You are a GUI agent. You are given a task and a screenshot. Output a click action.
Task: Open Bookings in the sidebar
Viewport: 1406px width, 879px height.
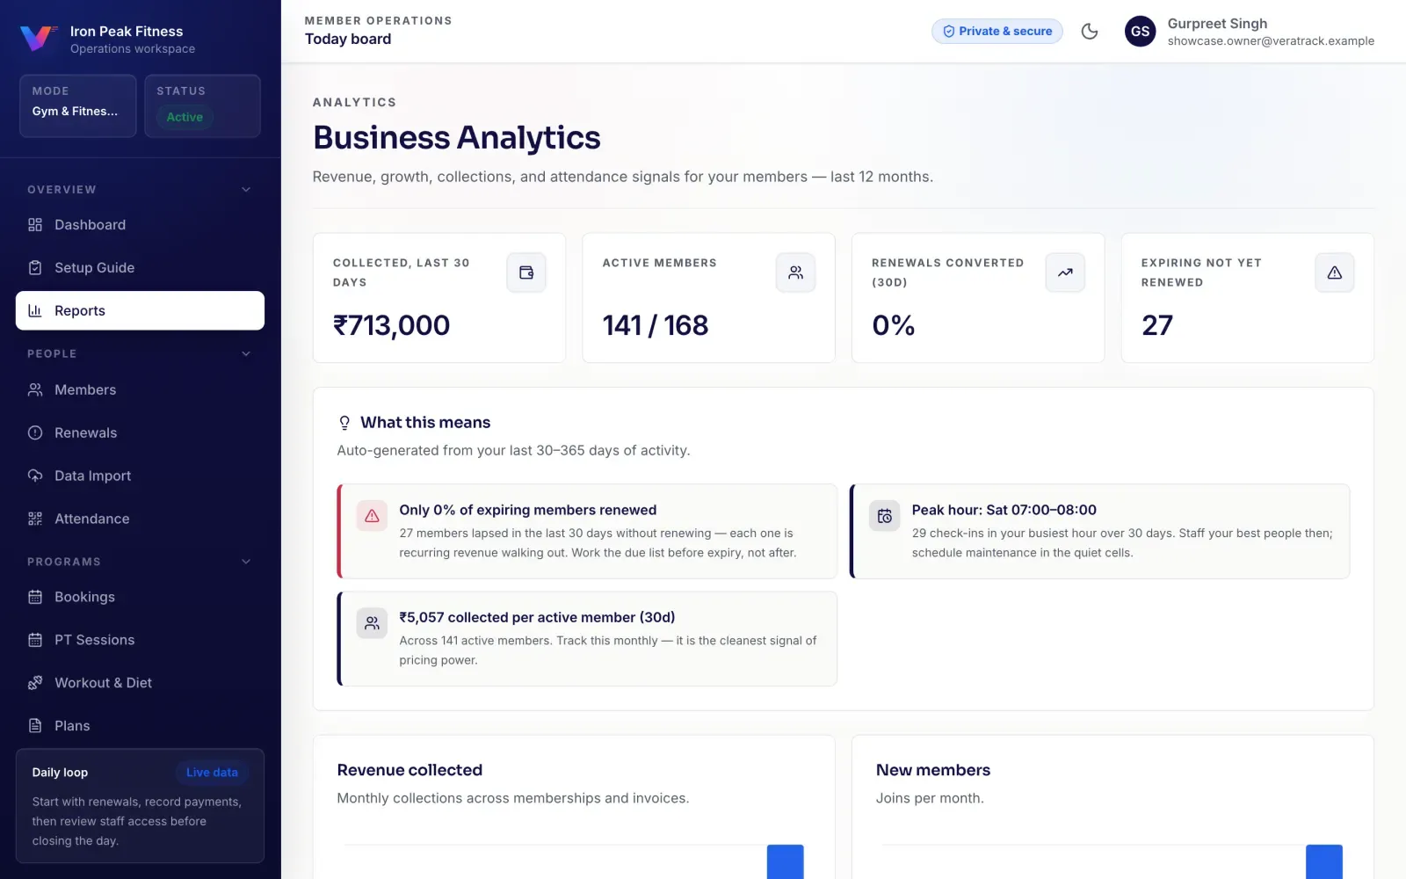click(140, 597)
